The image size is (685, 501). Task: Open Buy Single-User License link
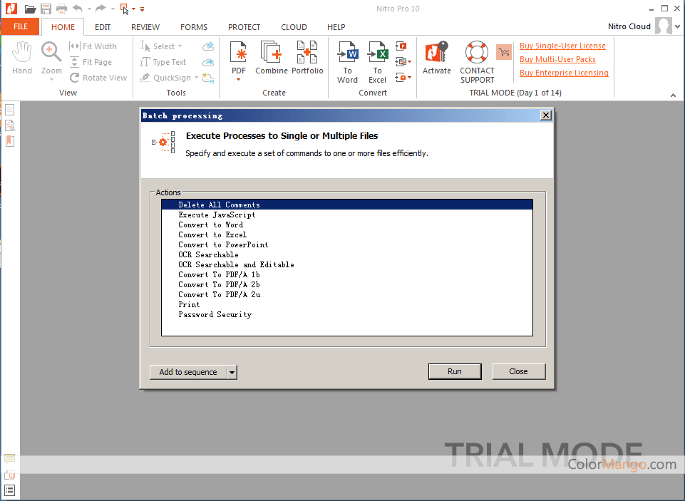(562, 46)
